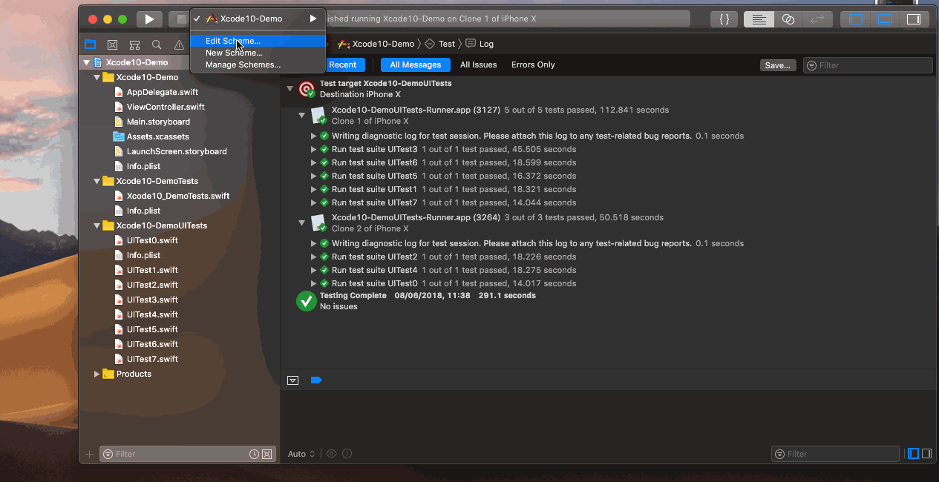Click the Quick Look eye icon
939x482 pixels.
[331, 454]
